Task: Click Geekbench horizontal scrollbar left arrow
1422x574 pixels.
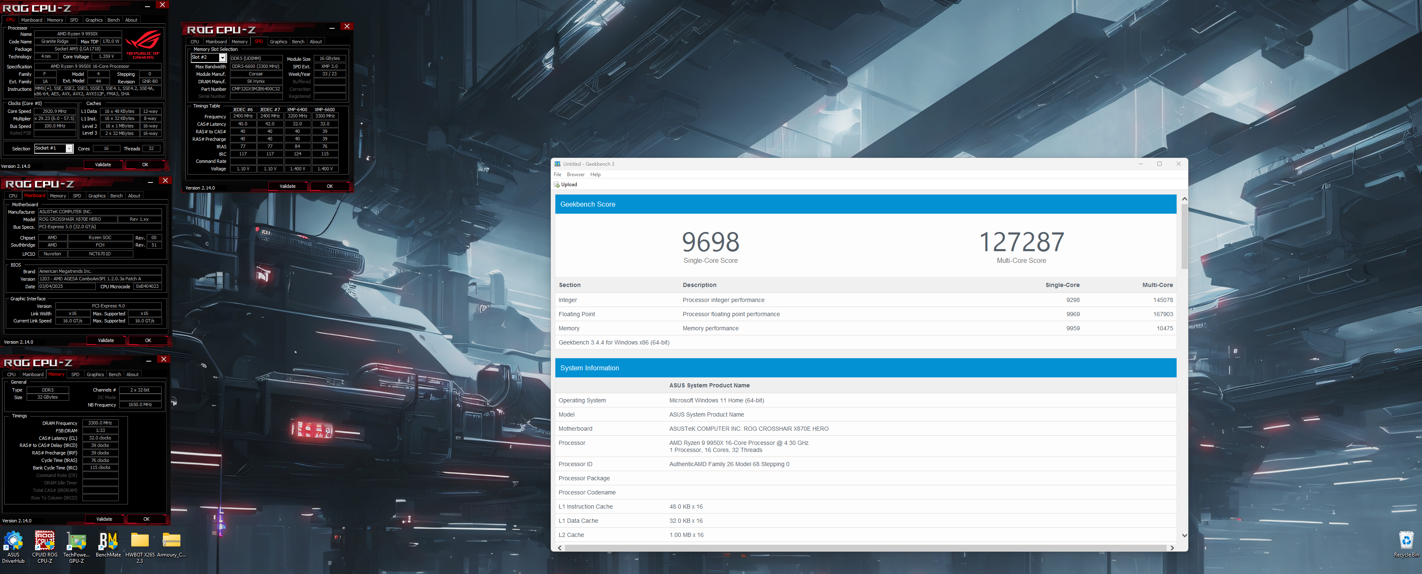Action: pyautogui.click(x=560, y=548)
